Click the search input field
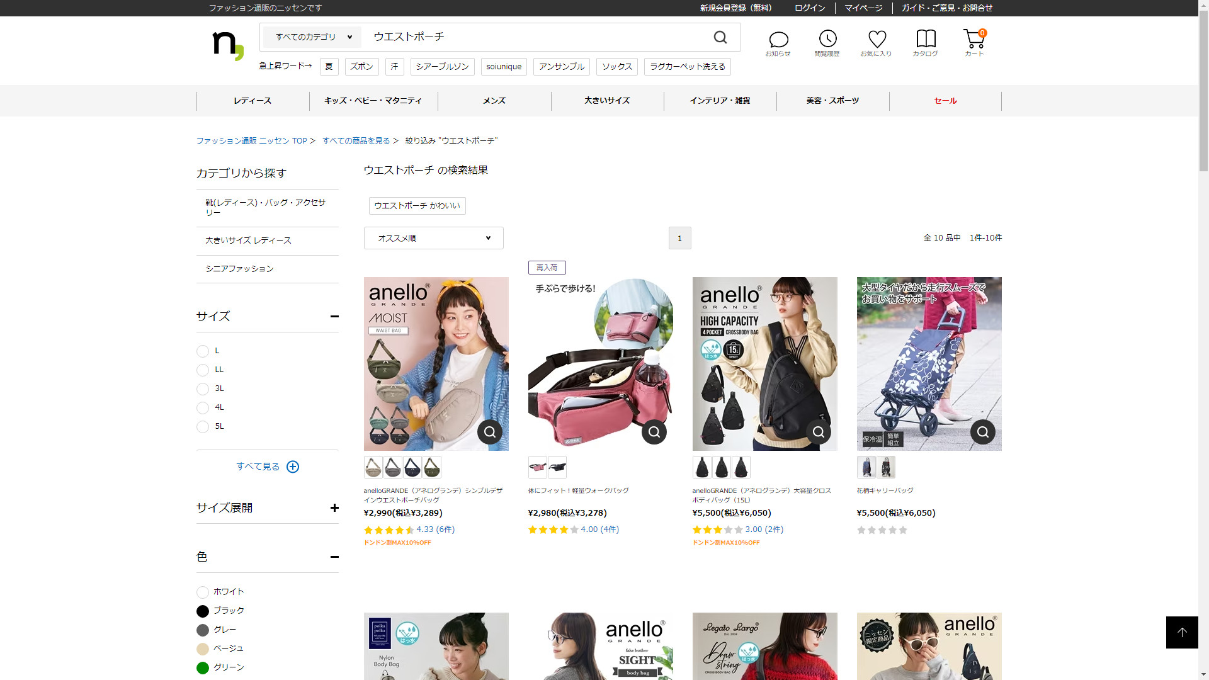This screenshot has height=680, width=1209. (x=535, y=37)
